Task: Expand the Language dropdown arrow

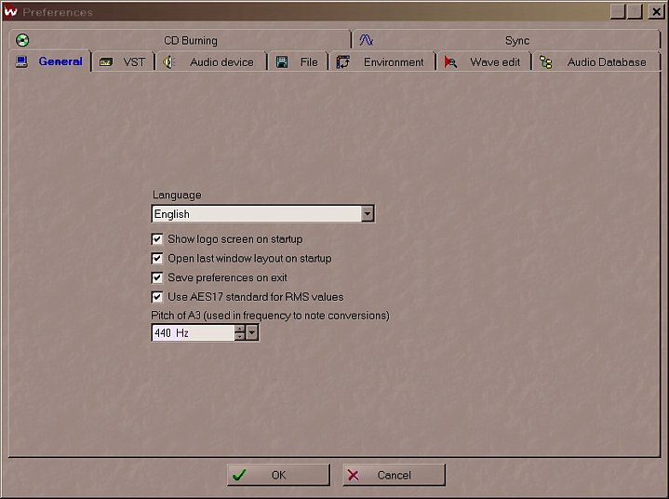Action: (368, 213)
